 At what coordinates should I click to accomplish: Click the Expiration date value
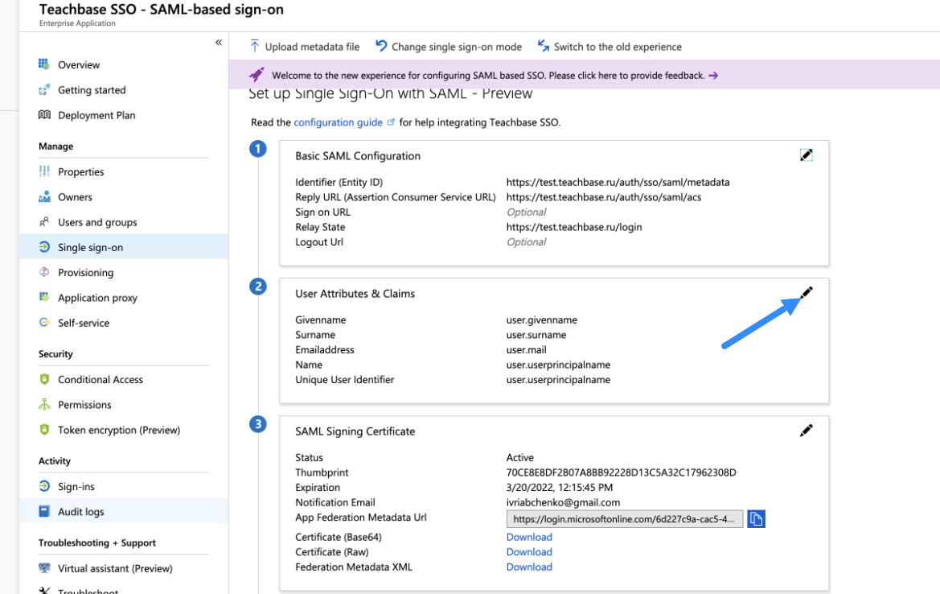coord(560,488)
